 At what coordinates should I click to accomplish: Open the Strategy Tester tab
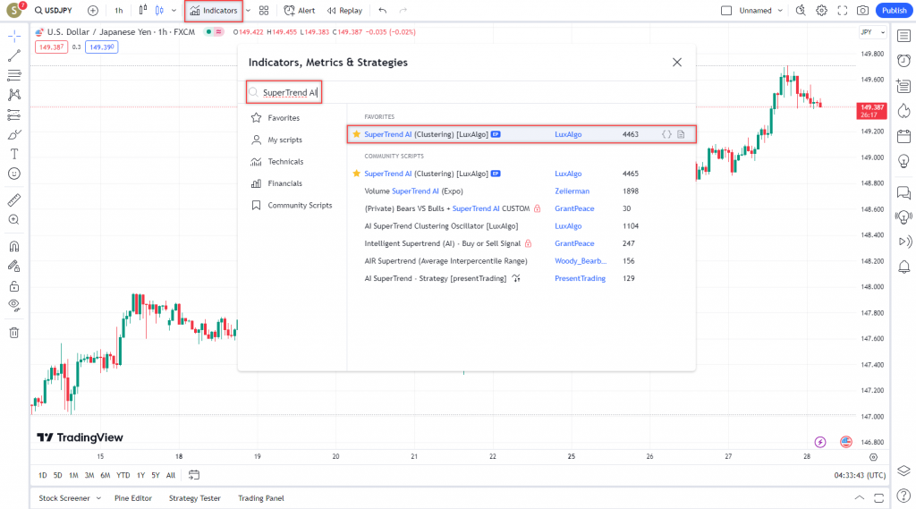pyautogui.click(x=194, y=498)
